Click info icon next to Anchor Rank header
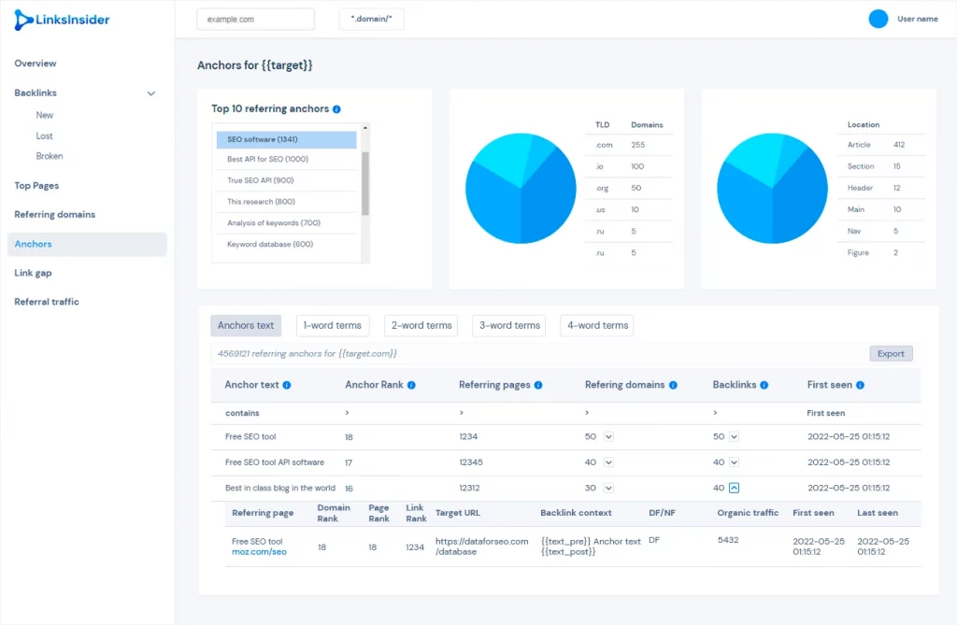957x625 pixels. click(411, 385)
